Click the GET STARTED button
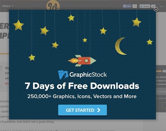Screen dimensions: 166x131 tap(82, 110)
